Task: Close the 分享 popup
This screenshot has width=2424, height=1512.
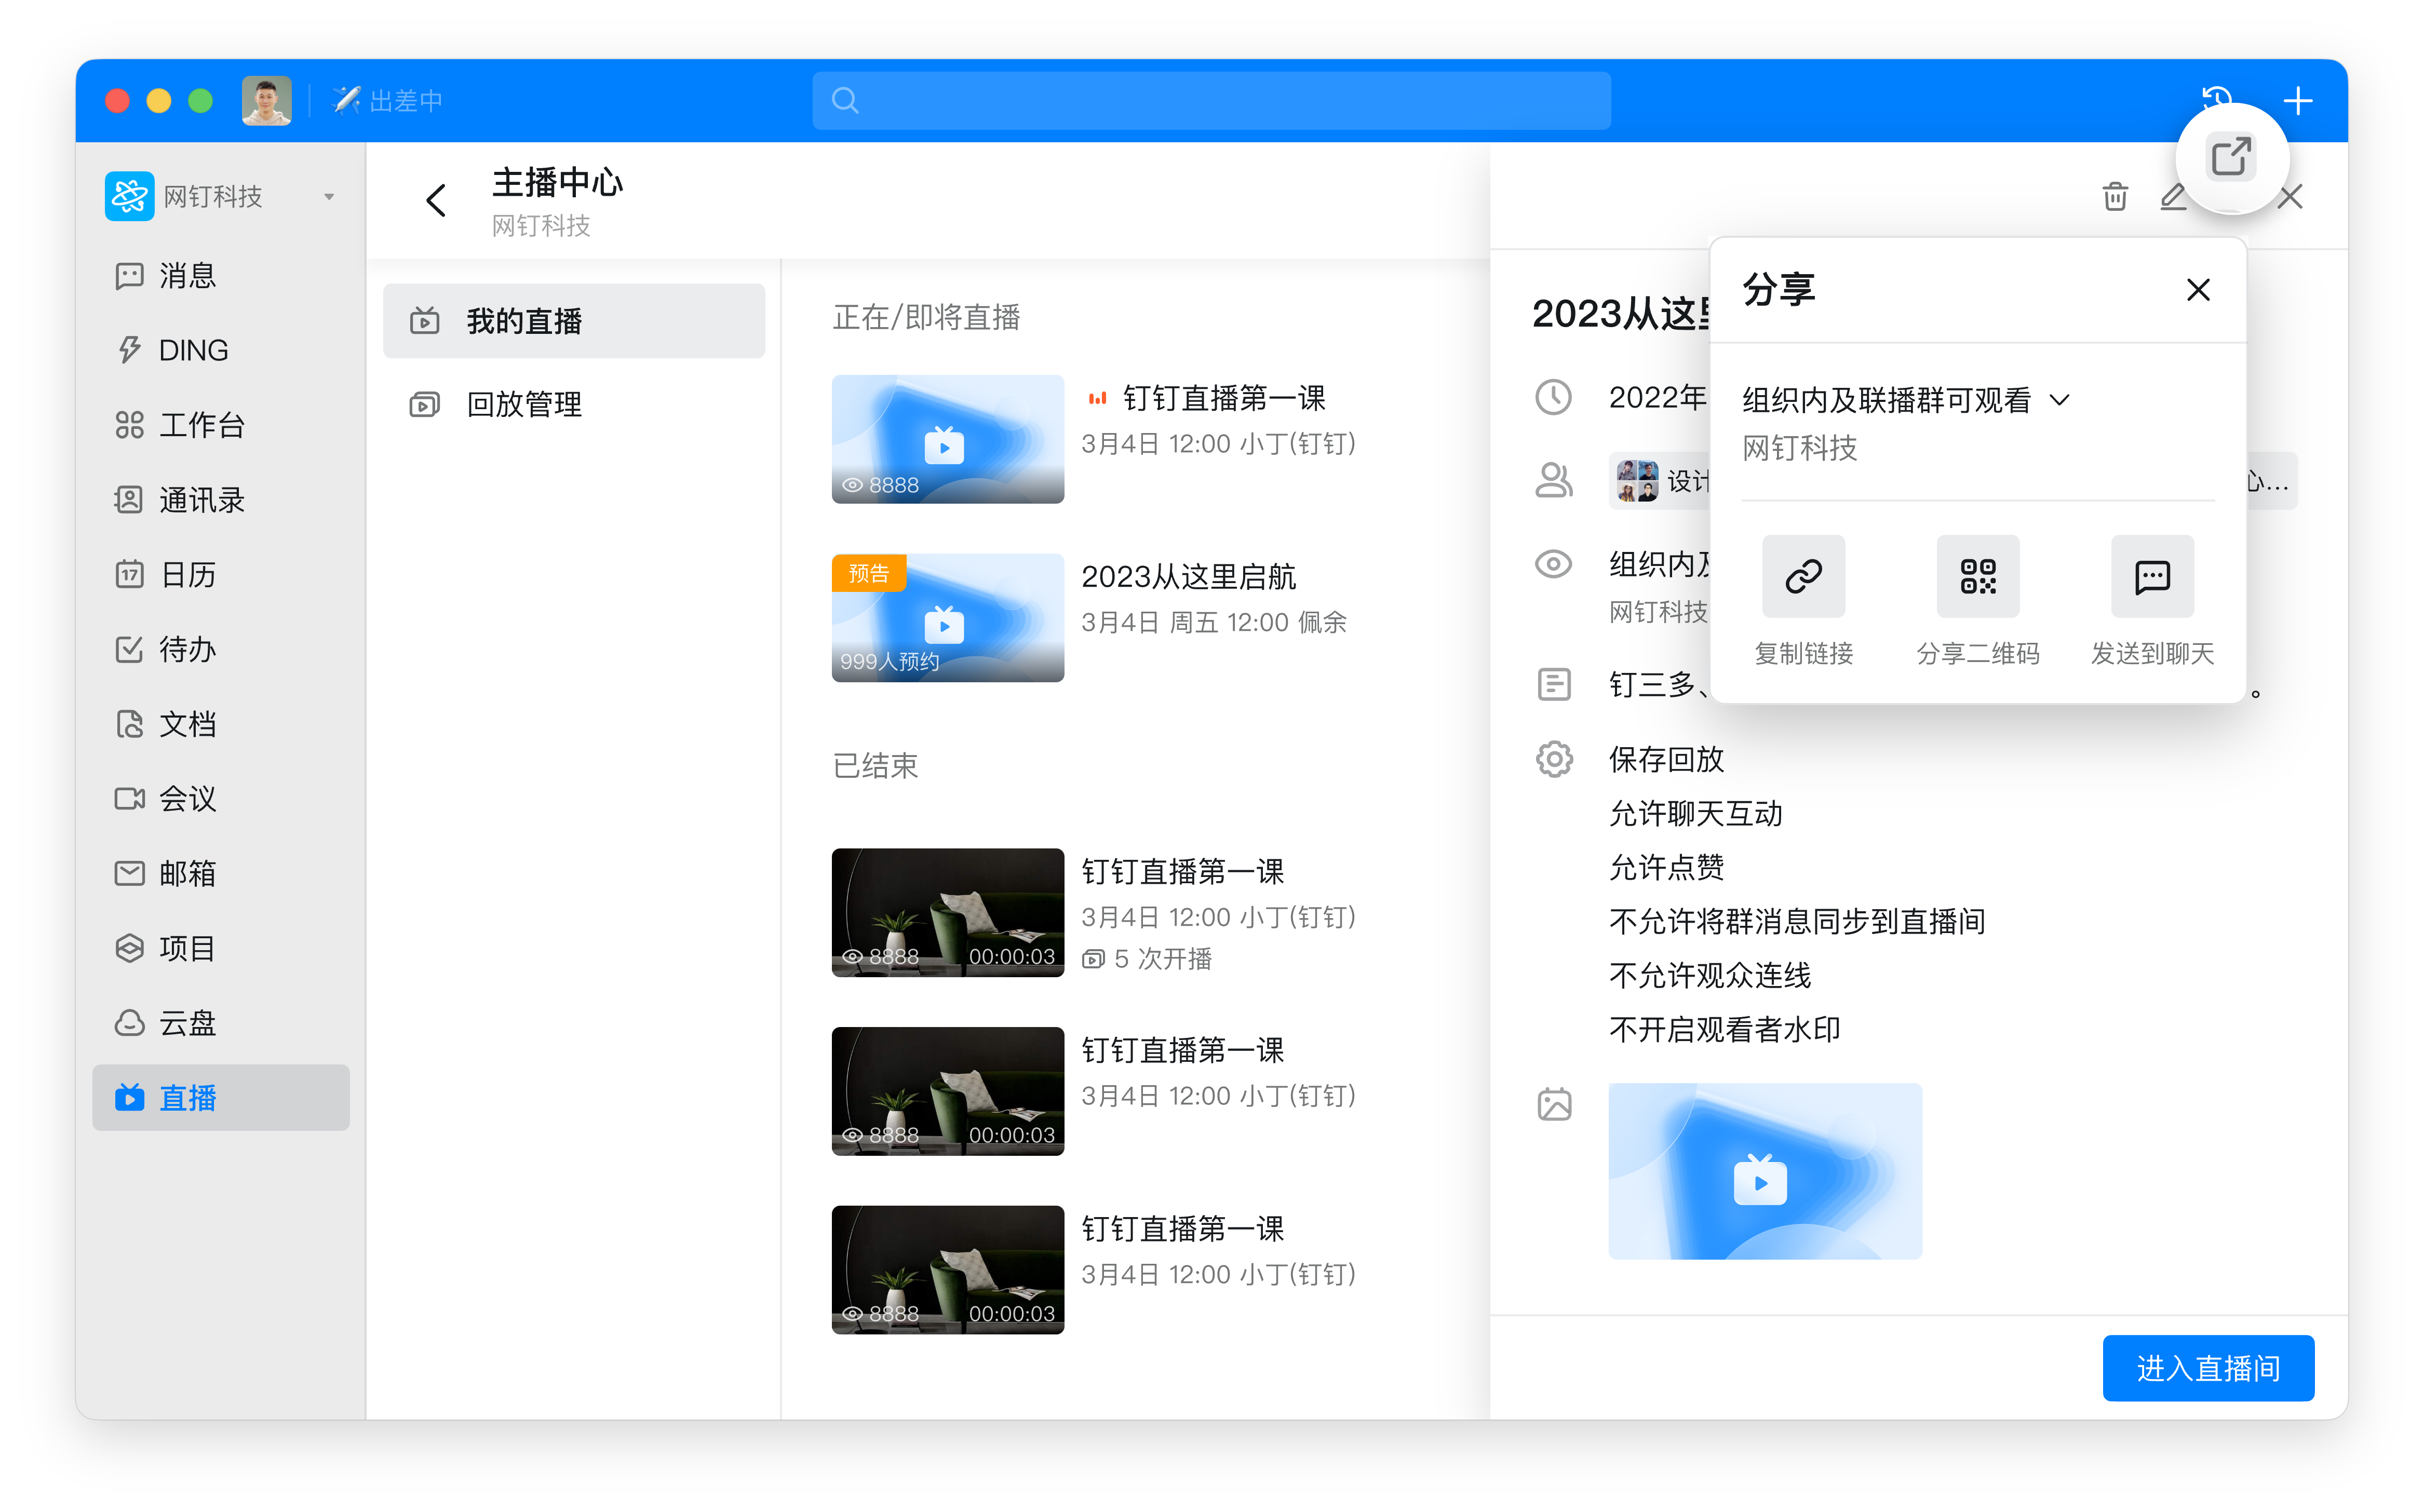Action: point(2197,290)
